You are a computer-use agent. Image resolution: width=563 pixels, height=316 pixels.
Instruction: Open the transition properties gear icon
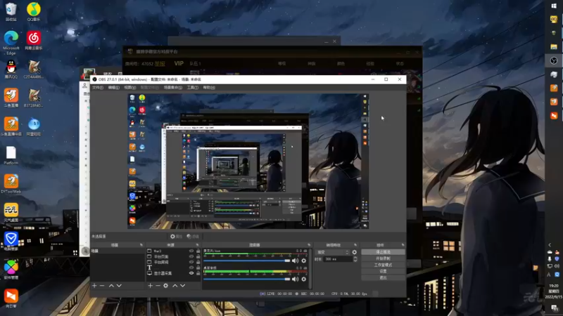(x=355, y=252)
